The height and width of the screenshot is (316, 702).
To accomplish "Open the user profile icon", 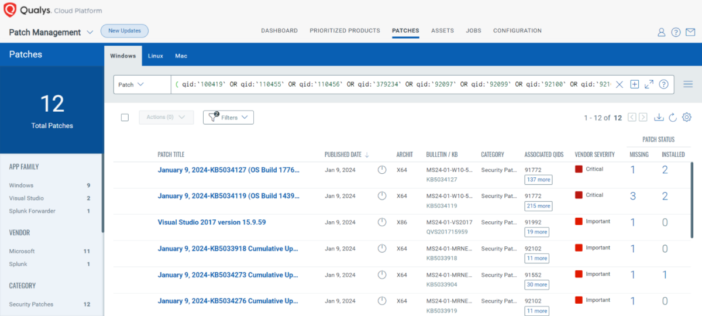I will [x=662, y=32].
